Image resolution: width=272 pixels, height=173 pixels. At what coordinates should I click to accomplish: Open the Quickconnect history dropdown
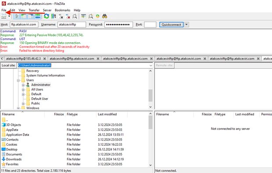186,25
